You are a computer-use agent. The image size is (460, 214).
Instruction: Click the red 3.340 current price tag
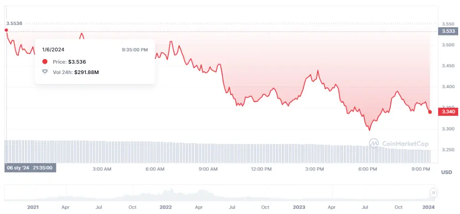[x=445, y=112]
